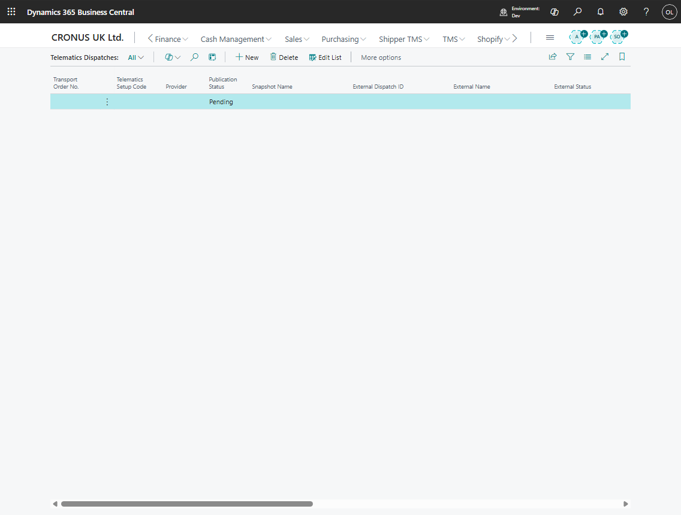This screenshot has height=515, width=681.
Task: Open the notifications bell
Action: click(x=600, y=12)
